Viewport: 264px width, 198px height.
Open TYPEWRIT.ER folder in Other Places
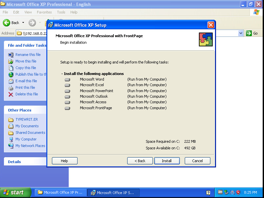27,119
